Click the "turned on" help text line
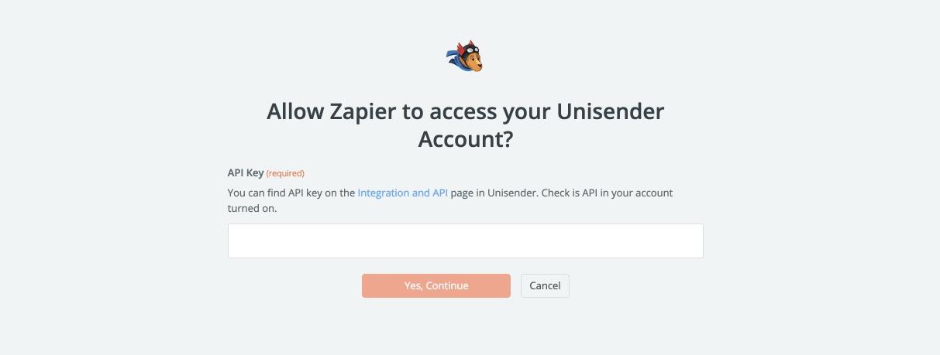The image size is (940, 355). point(252,208)
